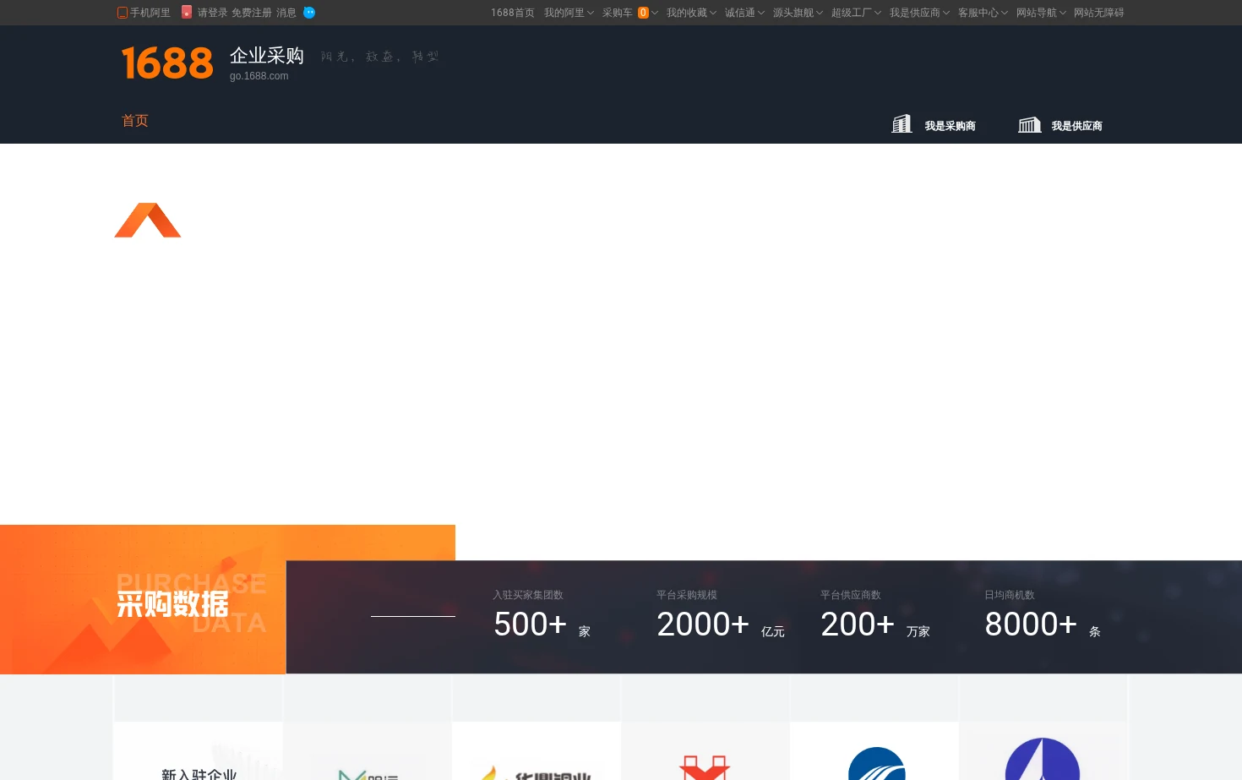Click the orange 1688 logo
The image size is (1242, 780).
pyautogui.click(x=167, y=63)
